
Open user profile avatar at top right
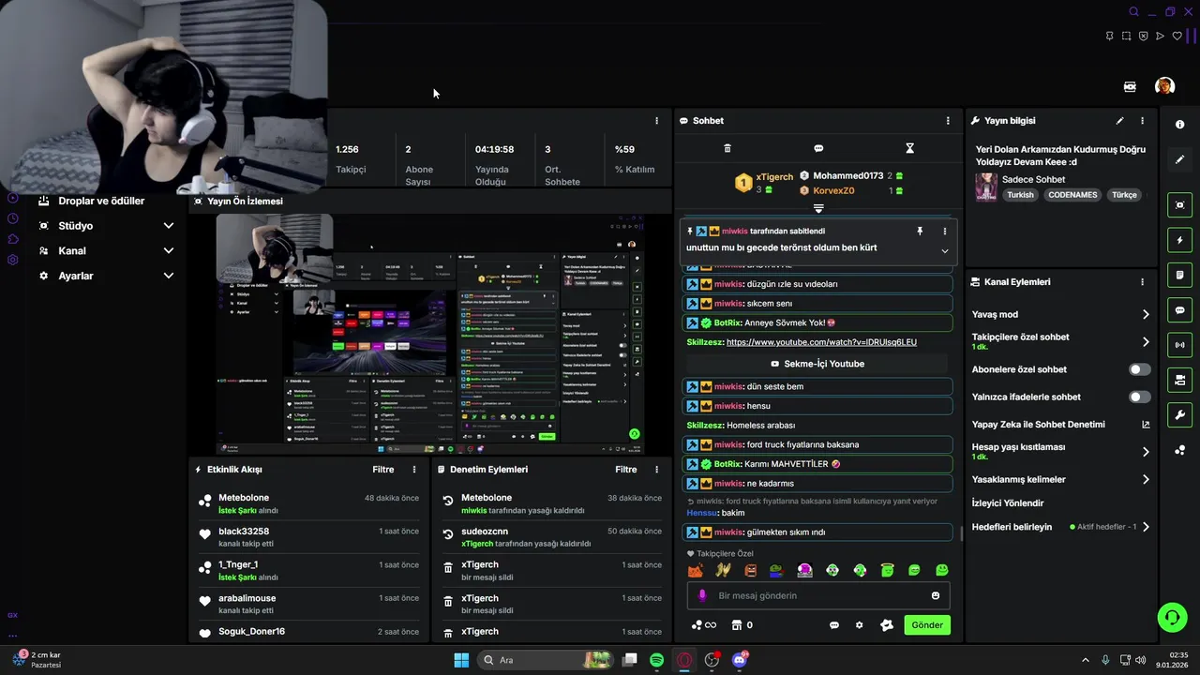pos(1164,86)
